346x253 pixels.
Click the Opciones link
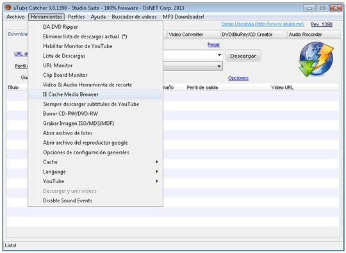(238, 78)
